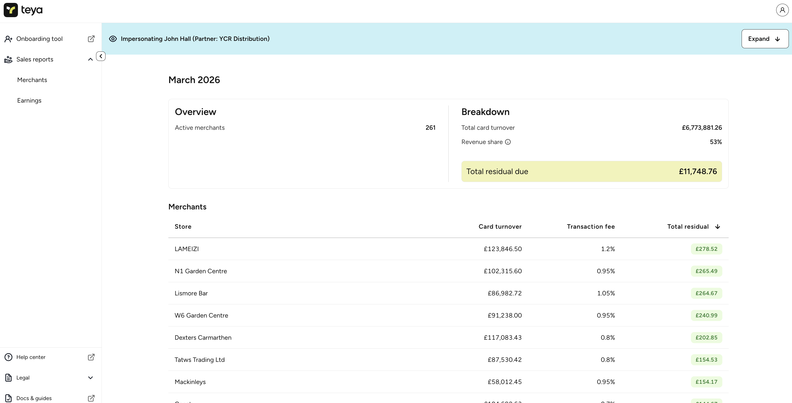Click the Store column header

183,227
